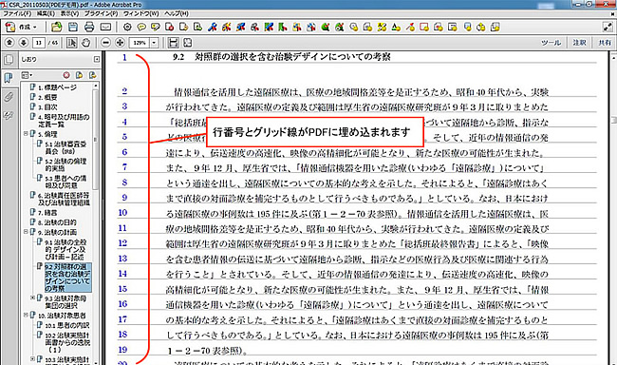
Task: Click the Open folder icon
Action: 57,27
